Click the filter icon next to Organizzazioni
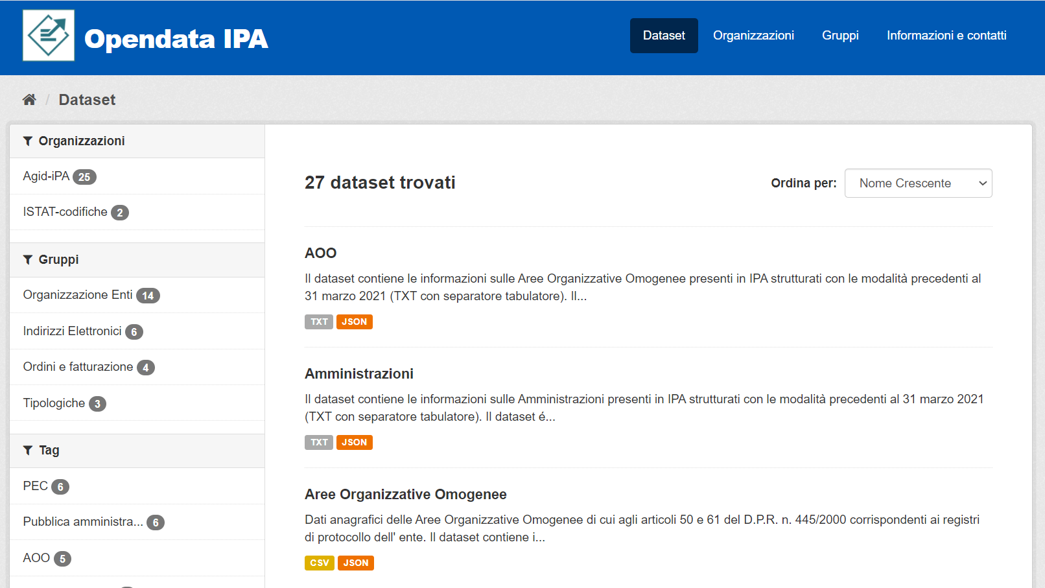 tap(27, 141)
